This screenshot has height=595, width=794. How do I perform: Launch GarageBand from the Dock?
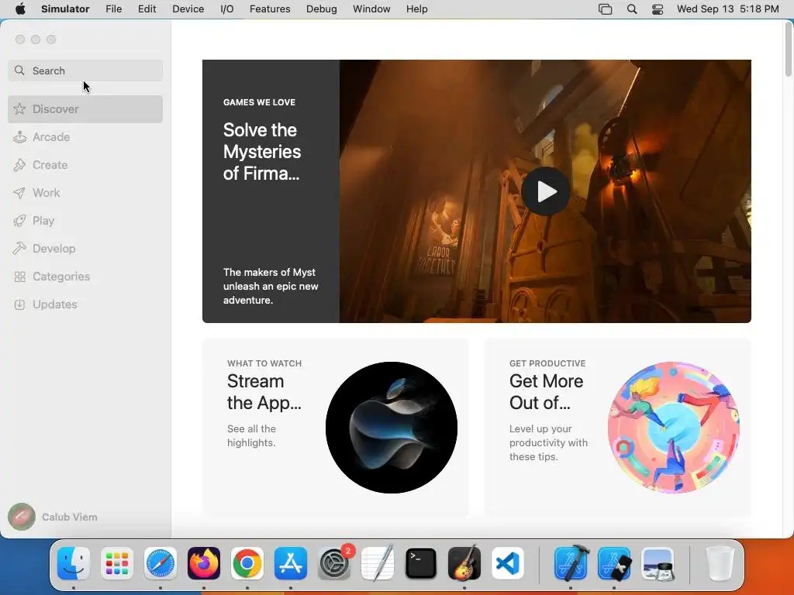click(464, 563)
